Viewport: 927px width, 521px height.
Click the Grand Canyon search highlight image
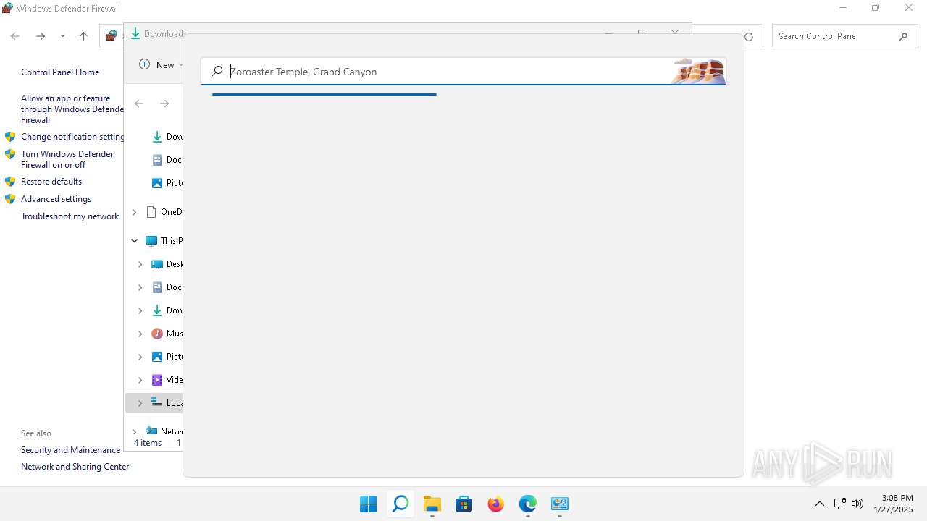(x=698, y=71)
